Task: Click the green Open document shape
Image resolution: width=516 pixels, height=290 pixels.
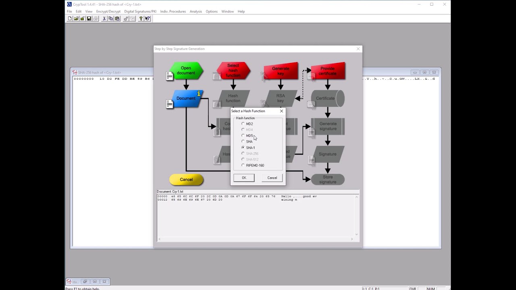Action: pyautogui.click(x=186, y=70)
